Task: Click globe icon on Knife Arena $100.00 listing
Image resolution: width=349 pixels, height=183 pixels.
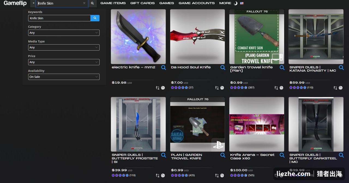Action: [281, 175]
